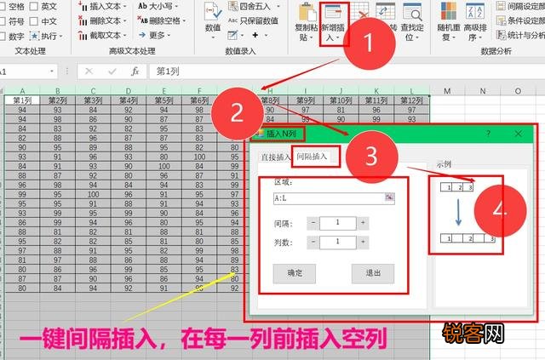Image resolution: width=545 pixels, height=360 pixels.
Task: Click the 统计与分析 statistics command
Action: click(520, 35)
